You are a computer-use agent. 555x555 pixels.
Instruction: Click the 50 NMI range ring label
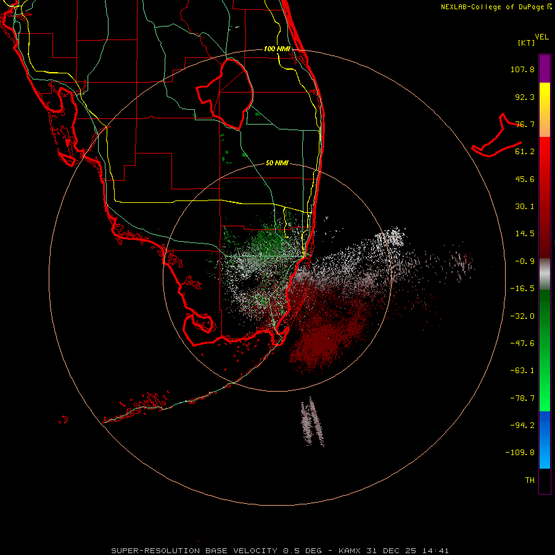(277, 163)
